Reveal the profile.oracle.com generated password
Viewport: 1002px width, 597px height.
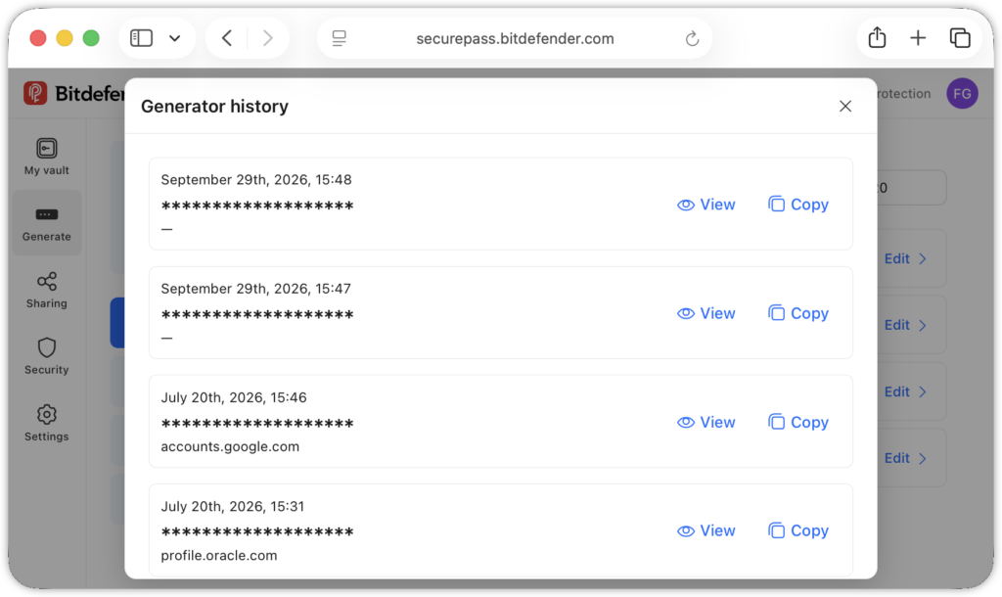[x=706, y=530]
